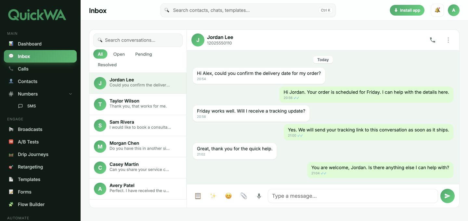Focus the global search contacts box
The height and width of the screenshot is (221, 468).
coord(248,10)
